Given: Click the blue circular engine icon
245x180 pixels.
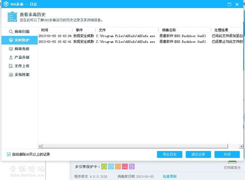Looking at the screenshot, I should (x=111, y=167).
